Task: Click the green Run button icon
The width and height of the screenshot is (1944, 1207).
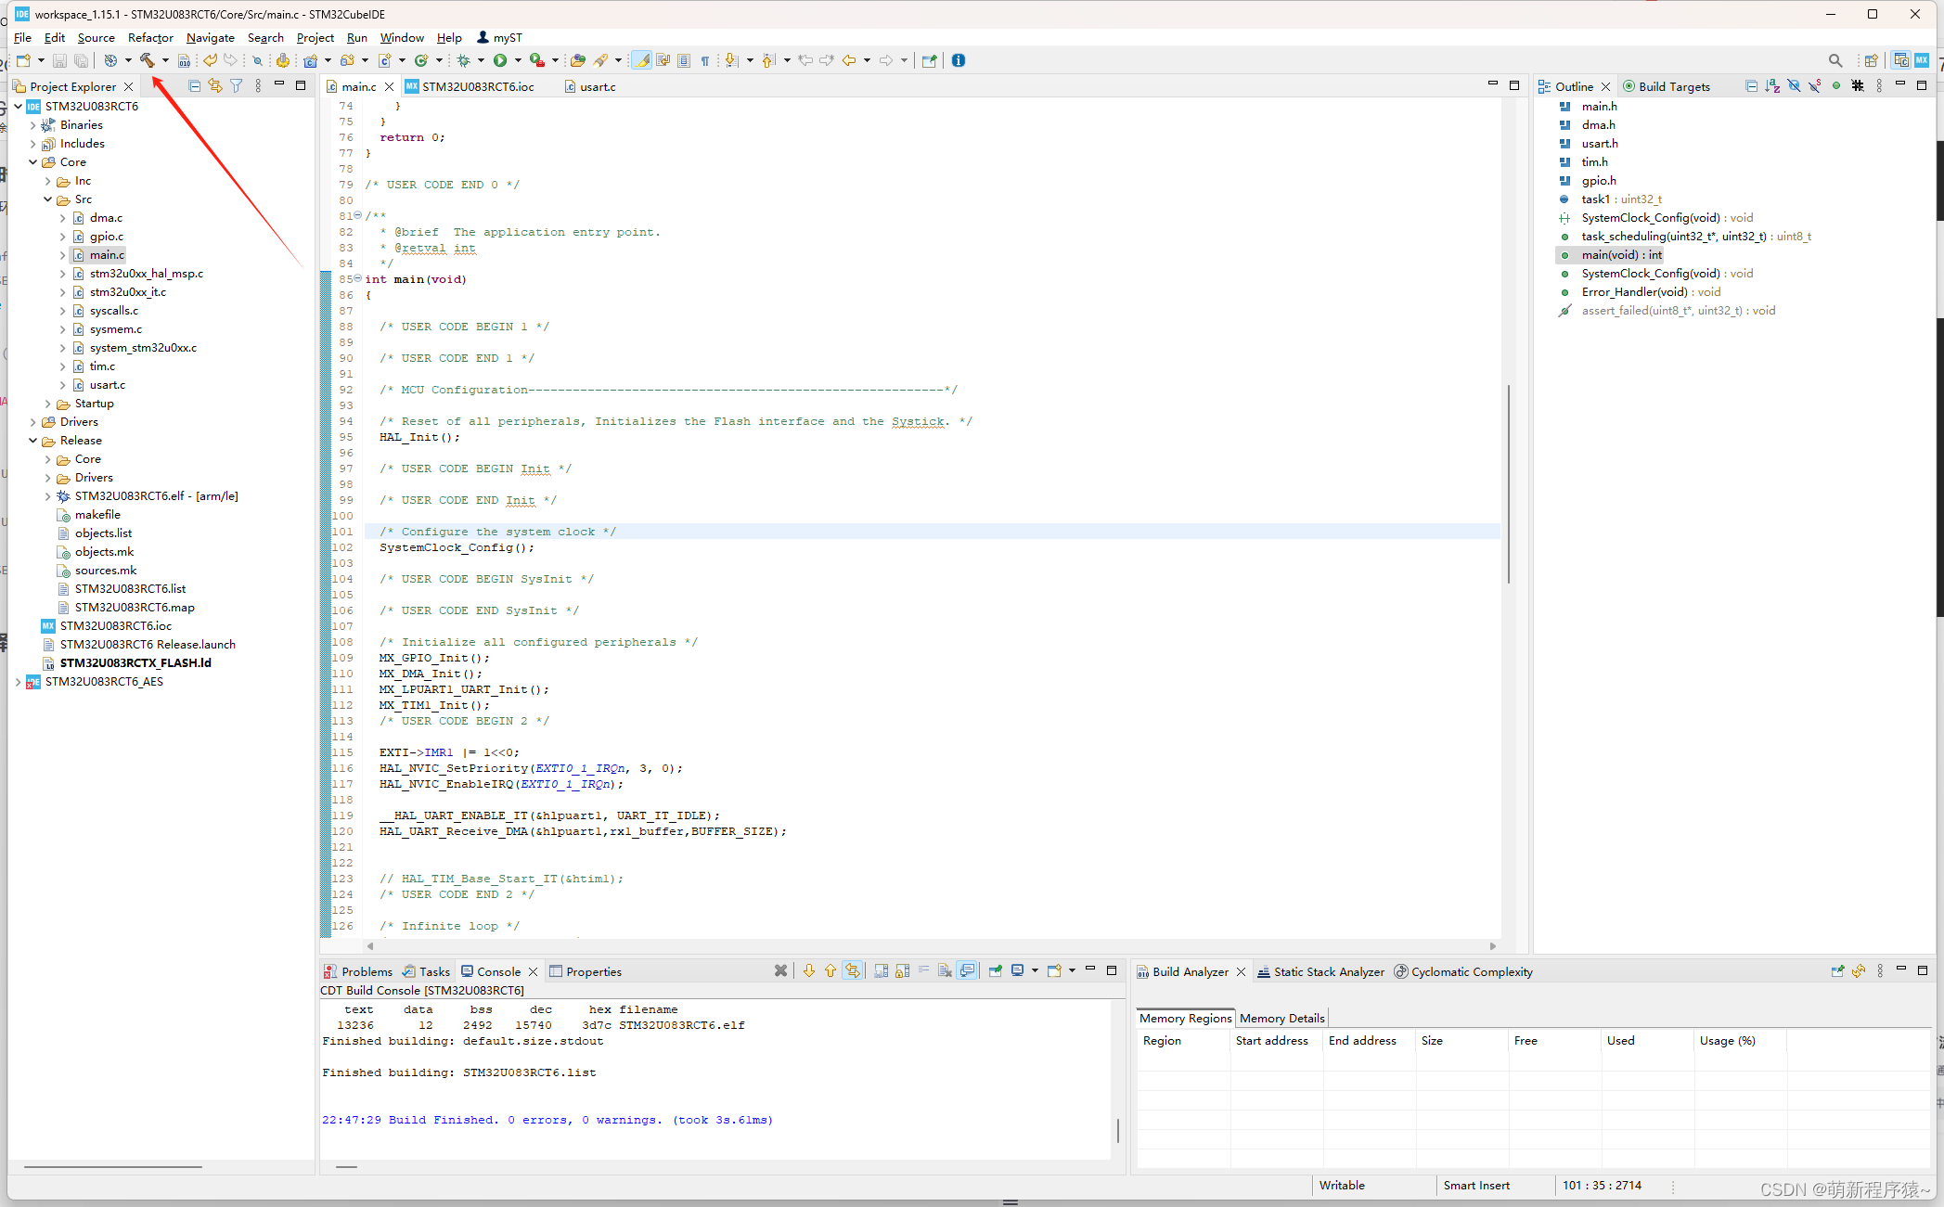Action: (500, 60)
